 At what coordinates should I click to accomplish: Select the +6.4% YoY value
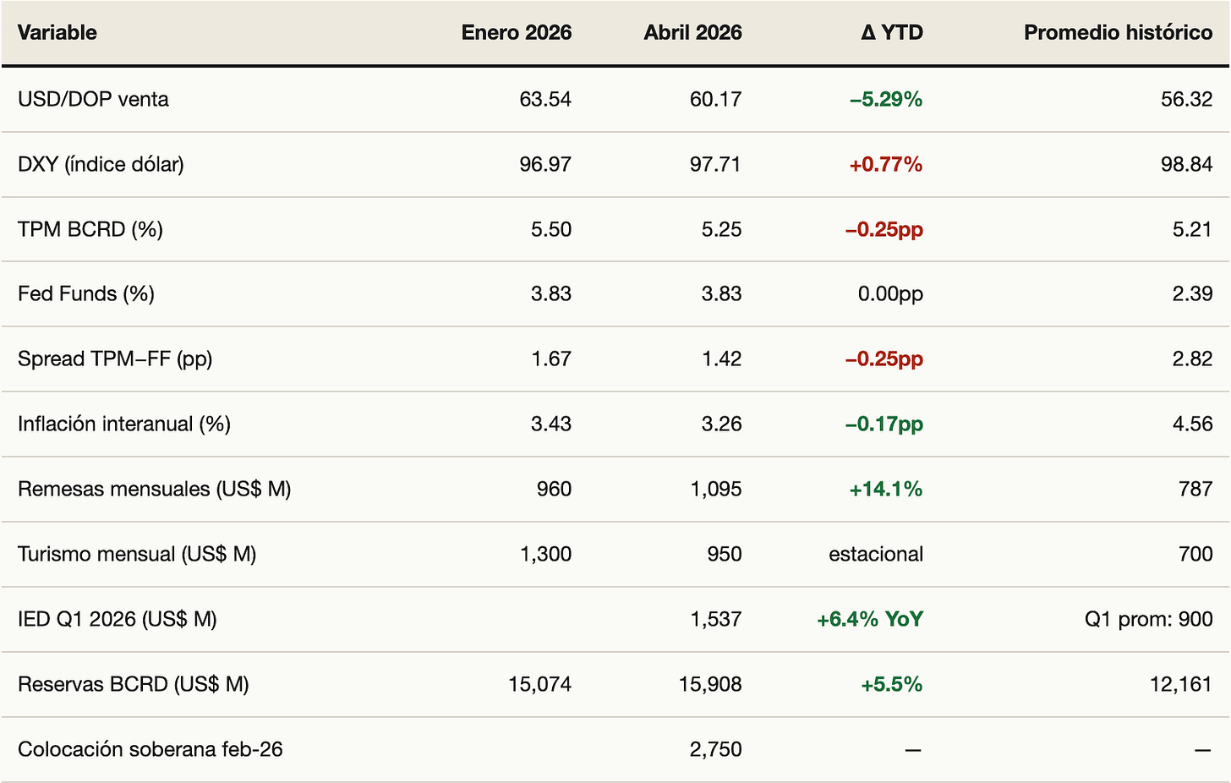tap(870, 619)
